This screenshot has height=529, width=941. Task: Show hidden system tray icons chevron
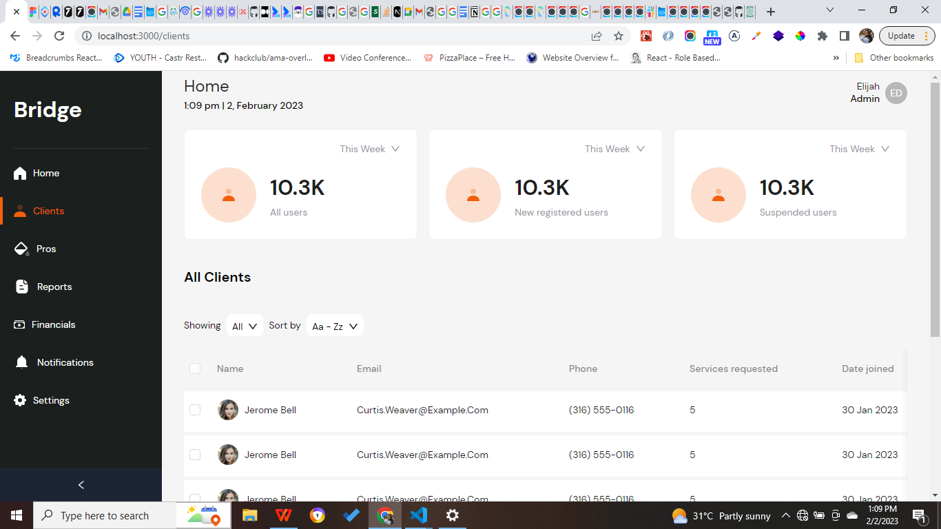[785, 515]
